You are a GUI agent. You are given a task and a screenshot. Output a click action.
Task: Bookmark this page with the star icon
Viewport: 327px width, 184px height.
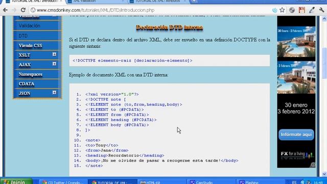point(282,10)
